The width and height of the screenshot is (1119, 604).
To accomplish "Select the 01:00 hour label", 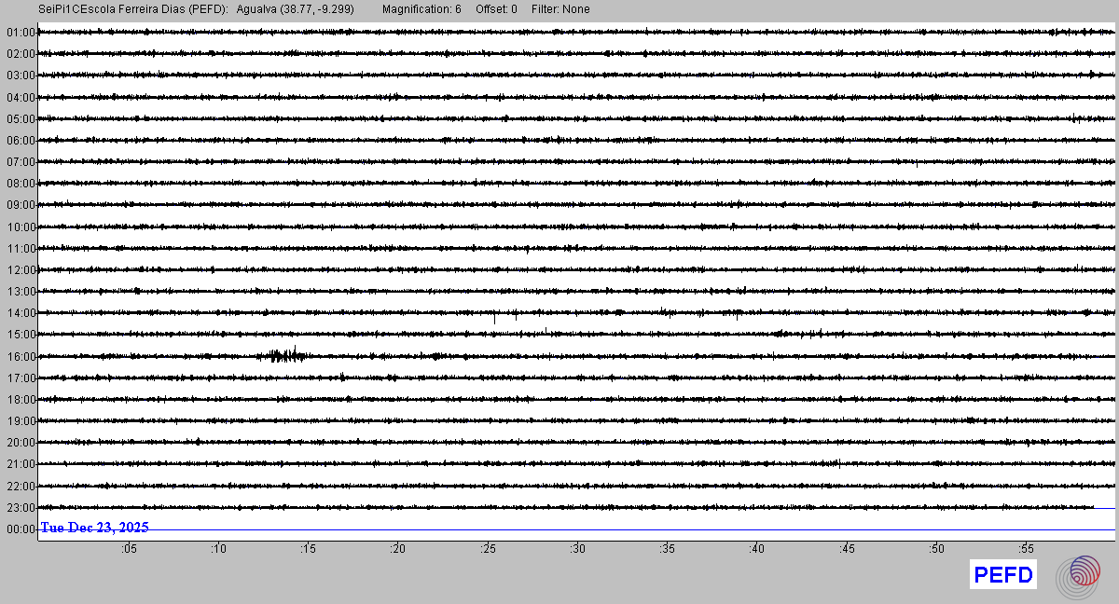I will point(20,33).
